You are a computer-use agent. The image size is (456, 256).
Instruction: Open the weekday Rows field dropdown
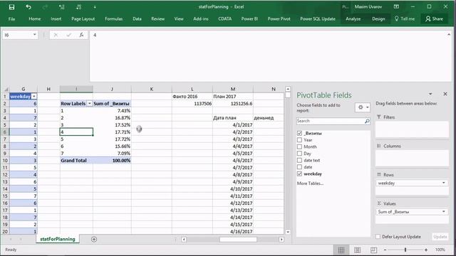(x=443, y=183)
